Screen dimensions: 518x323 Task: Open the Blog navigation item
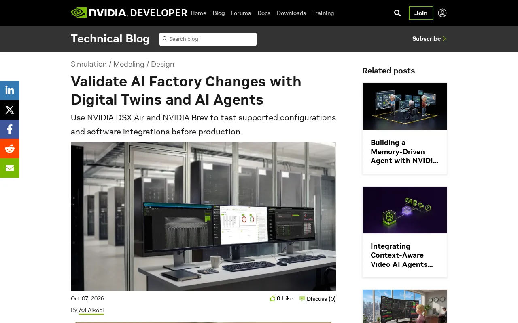pyautogui.click(x=219, y=13)
